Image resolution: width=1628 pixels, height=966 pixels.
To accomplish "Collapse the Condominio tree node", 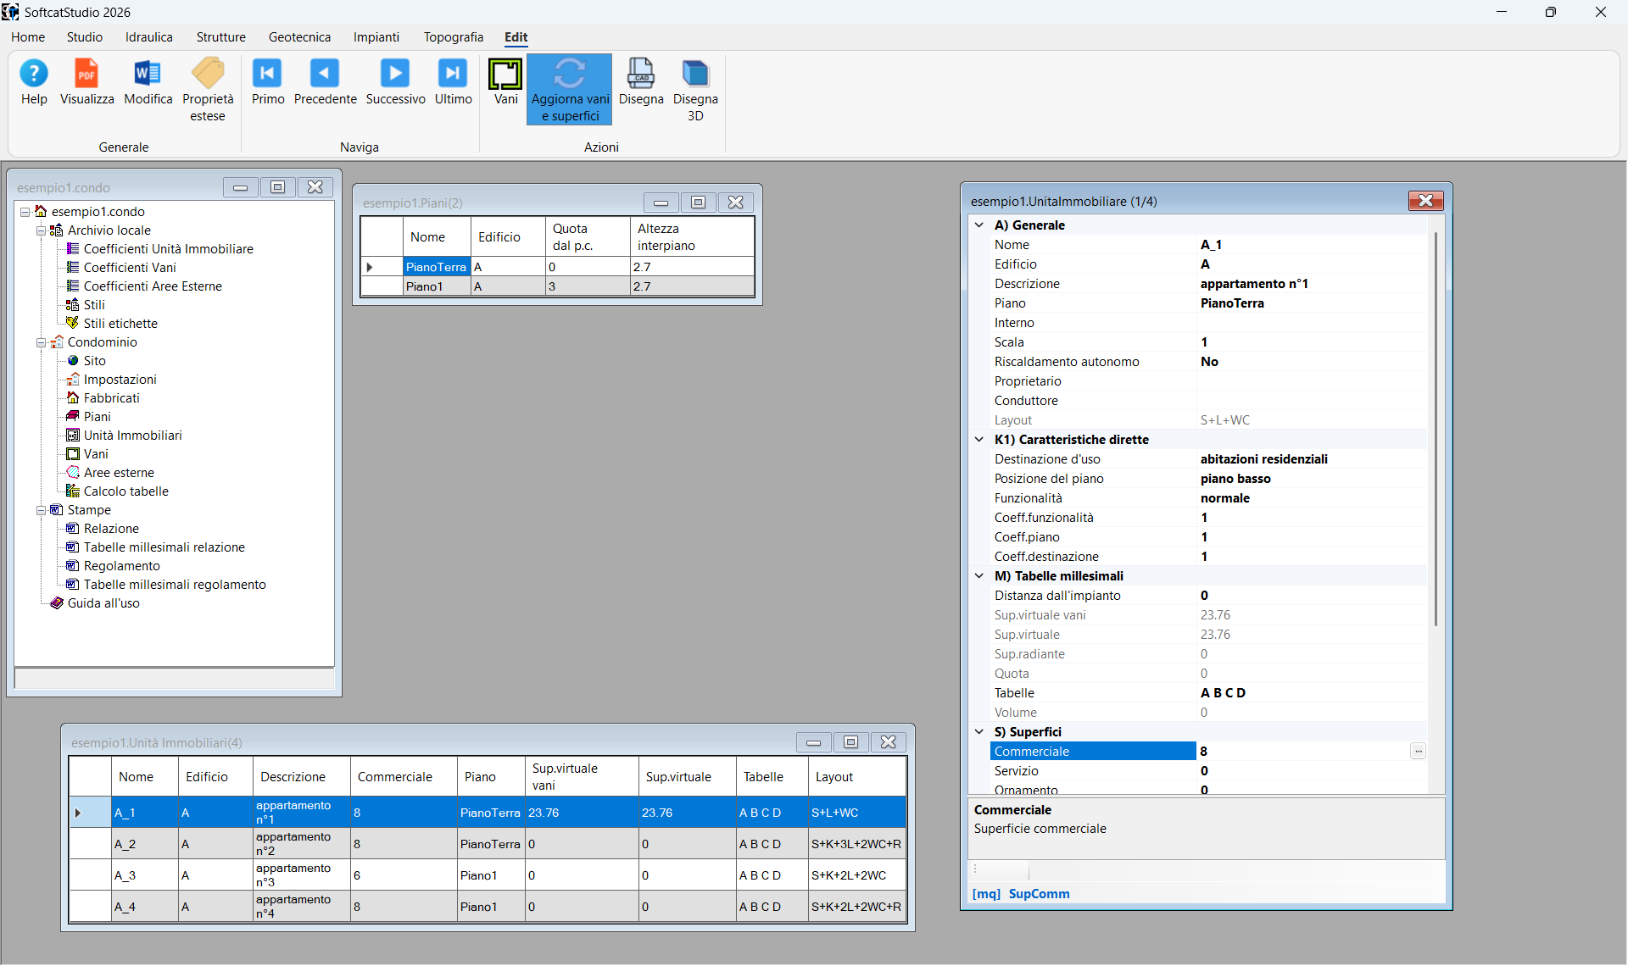I will click(41, 342).
